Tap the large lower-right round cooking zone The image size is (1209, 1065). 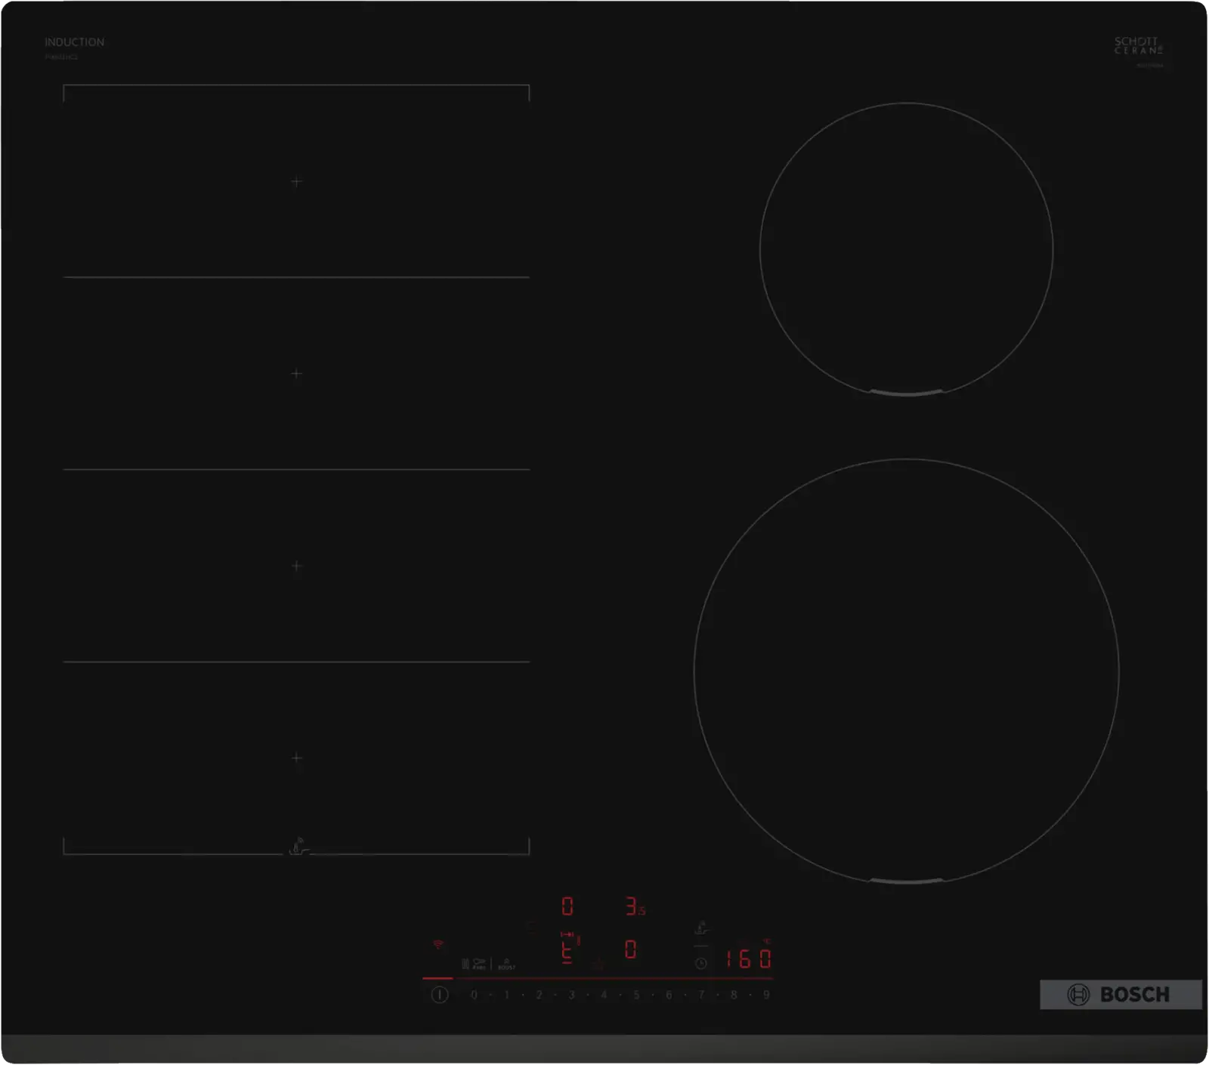click(x=906, y=671)
